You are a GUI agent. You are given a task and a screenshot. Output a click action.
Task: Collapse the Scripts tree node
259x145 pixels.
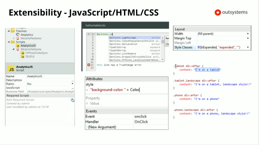pos(9,42)
